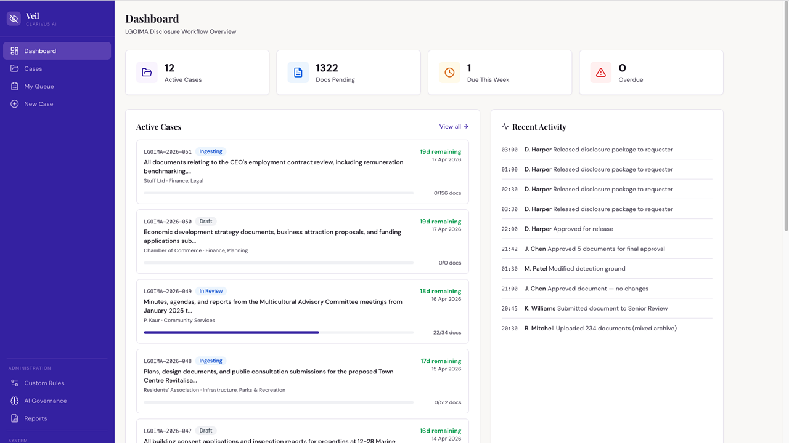Click the Draft badge on LGOIMA-2026-050
This screenshot has width=789, height=443.
[206, 221]
